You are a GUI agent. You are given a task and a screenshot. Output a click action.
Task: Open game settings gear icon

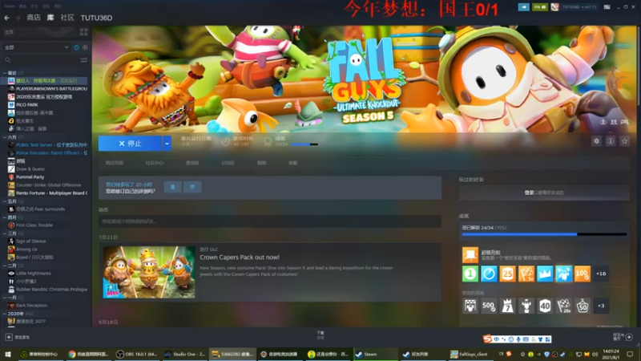(596, 141)
